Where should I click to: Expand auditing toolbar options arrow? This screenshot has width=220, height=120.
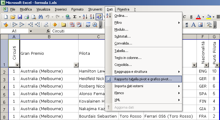101,25
